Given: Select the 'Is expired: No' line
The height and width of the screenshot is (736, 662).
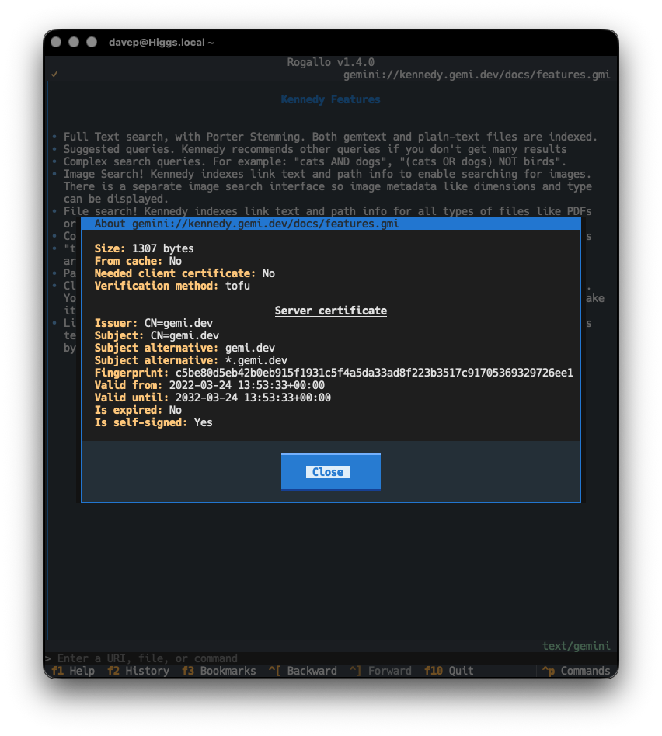Looking at the screenshot, I should click(138, 410).
